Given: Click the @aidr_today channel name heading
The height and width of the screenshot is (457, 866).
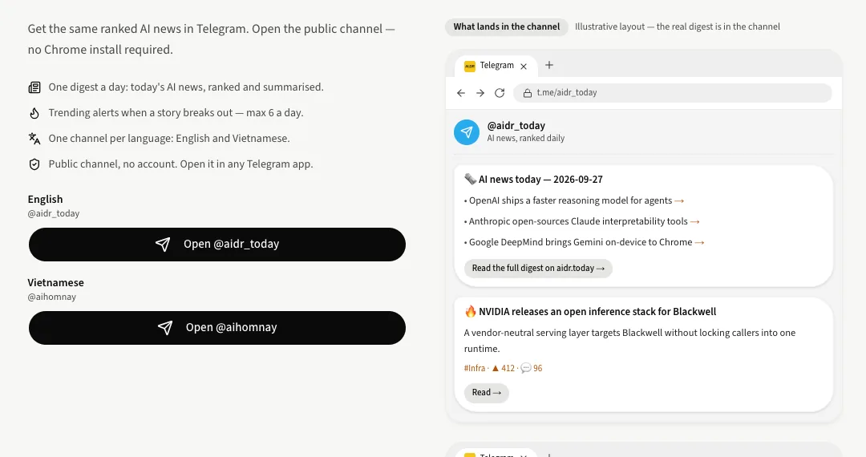Looking at the screenshot, I should [x=516, y=126].
